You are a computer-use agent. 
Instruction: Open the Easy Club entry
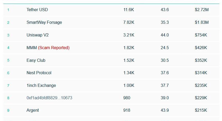tap(36, 61)
